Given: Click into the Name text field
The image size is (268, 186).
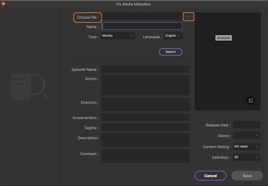Looking at the screenshot, I should click(142, 26).
